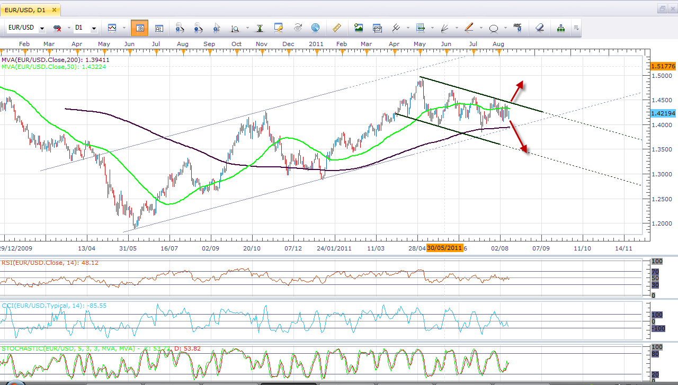Image resolution: width=678 pixels, height=385 pixels.
Task: Click the add picture icon
Action: (x=359, y=28)
